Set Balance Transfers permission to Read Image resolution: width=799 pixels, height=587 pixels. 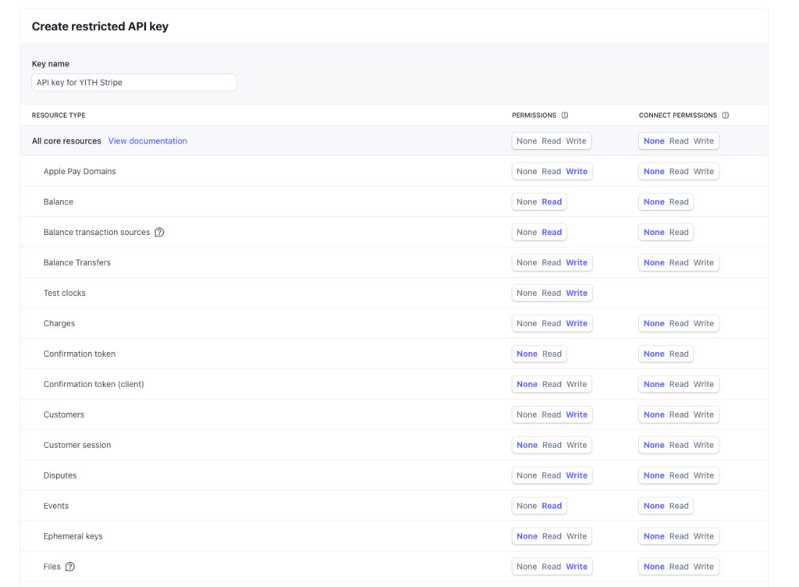[x=551, y=263]
